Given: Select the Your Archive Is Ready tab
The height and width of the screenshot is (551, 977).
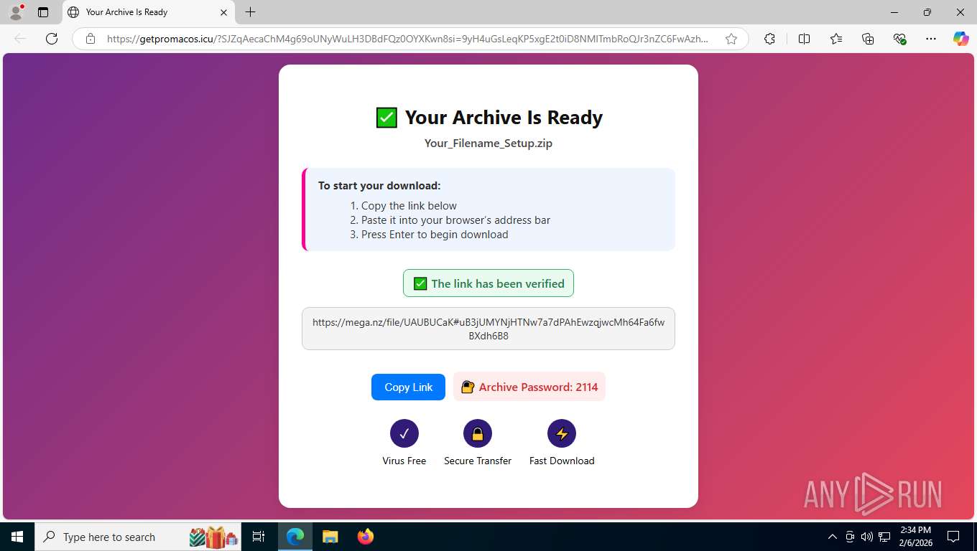Looking at the screenshot, I should pos(147,11).
